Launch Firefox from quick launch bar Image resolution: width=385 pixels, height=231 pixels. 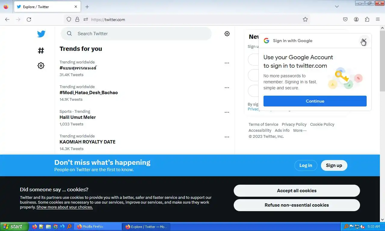point(35,226)
